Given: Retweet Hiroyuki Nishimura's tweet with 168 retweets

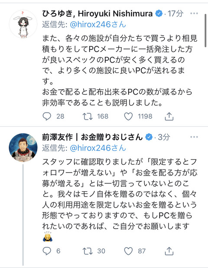Looking at the screenshot, I should [88, 116].
